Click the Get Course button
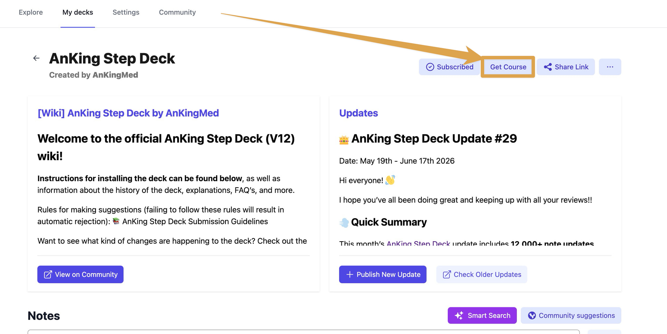The image size is (667, 334). pos(508,67)
